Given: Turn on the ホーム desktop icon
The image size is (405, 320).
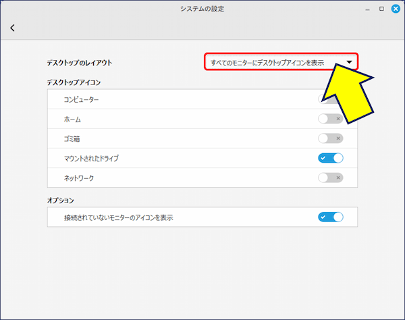Looking at the screenshot, I should pos(331,119).
